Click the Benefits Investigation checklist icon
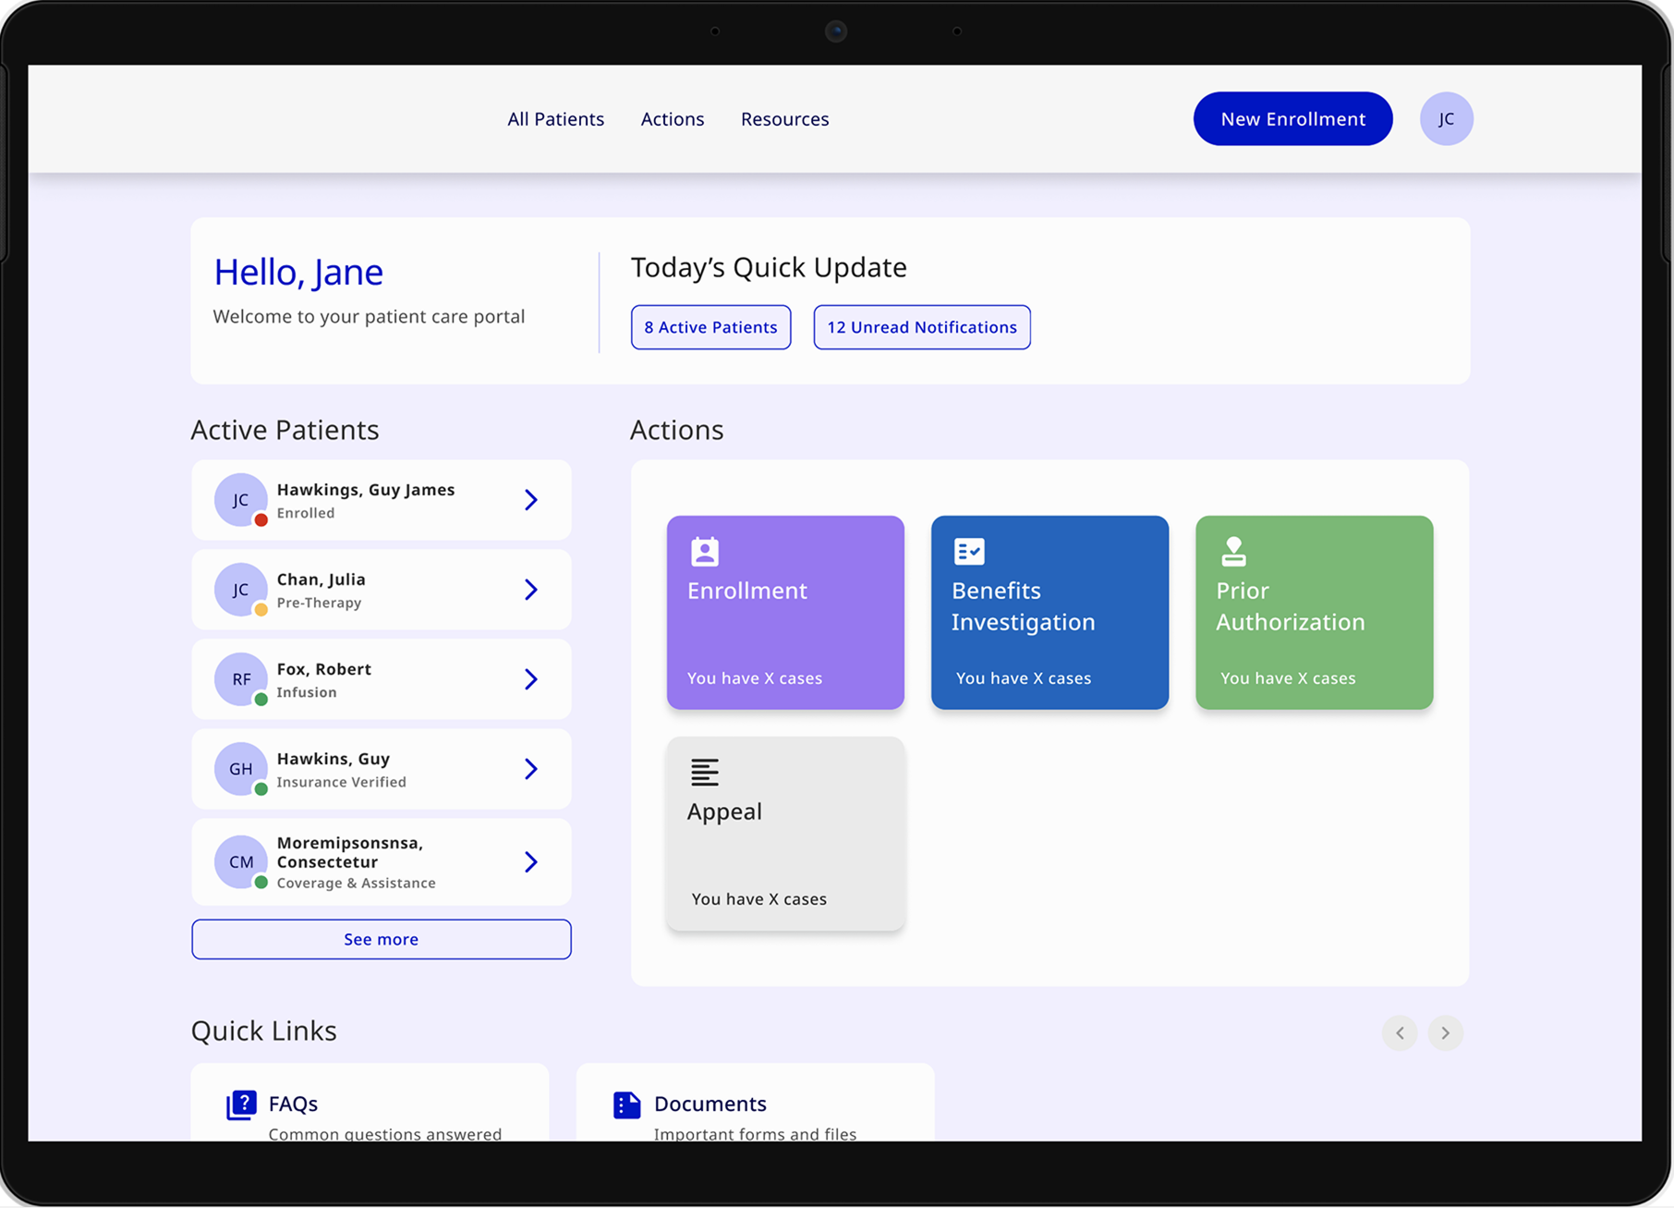Screen dimensions: 1674x1208 969,552
